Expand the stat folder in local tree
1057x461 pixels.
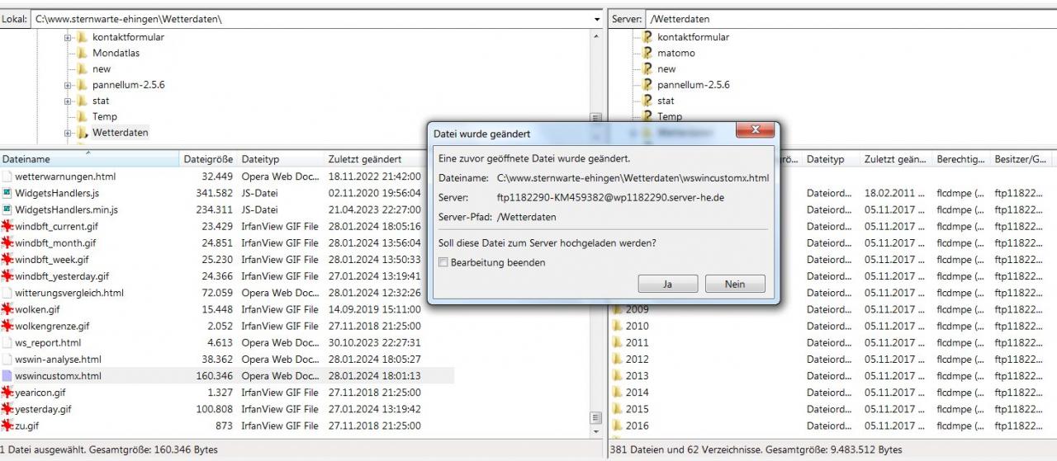[69, 101]
